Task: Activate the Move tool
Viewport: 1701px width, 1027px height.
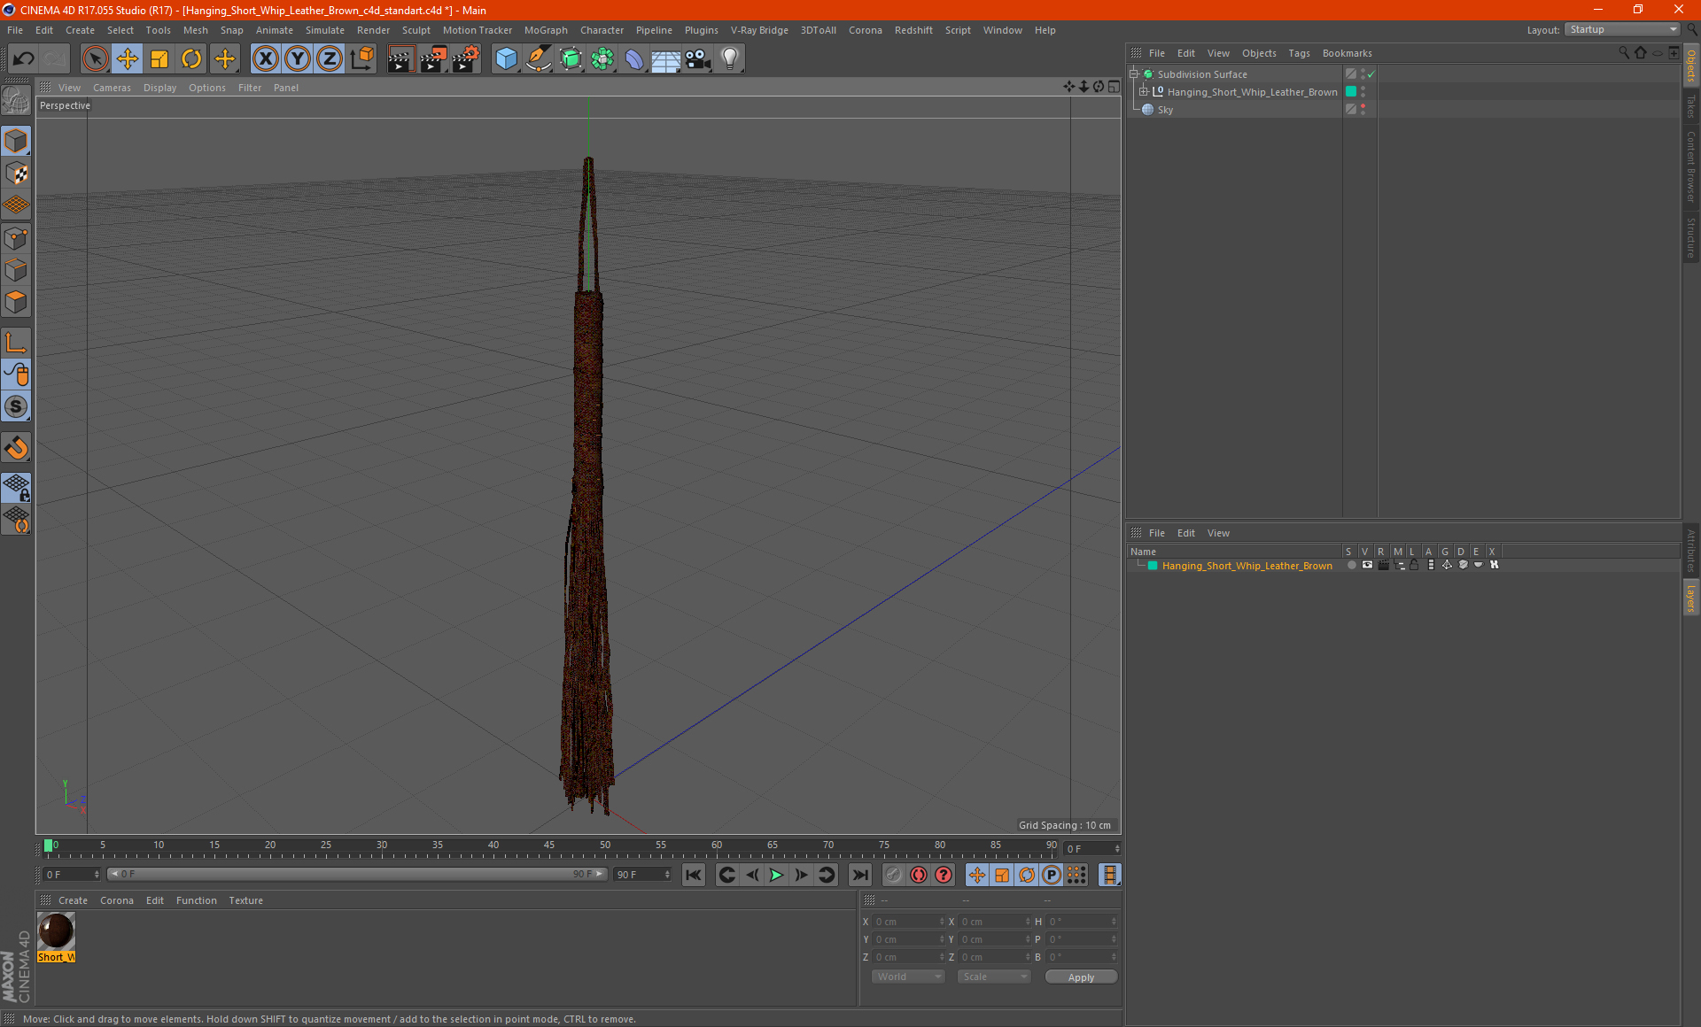Action: 128,58
